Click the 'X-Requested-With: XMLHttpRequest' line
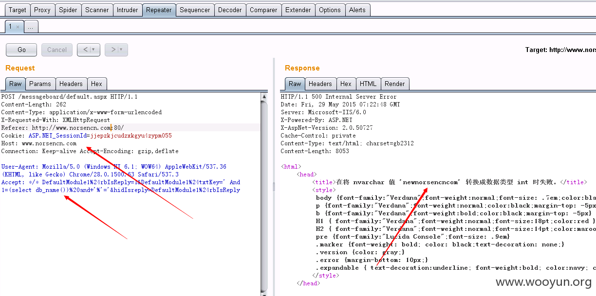 click(56, 120)
